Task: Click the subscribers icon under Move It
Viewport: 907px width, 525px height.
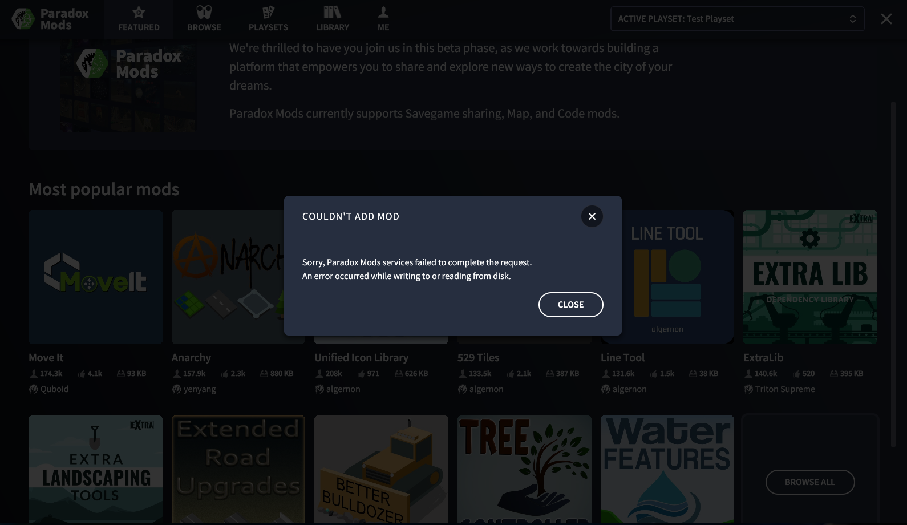Action: pyautogui.click(x=34, y=374)
